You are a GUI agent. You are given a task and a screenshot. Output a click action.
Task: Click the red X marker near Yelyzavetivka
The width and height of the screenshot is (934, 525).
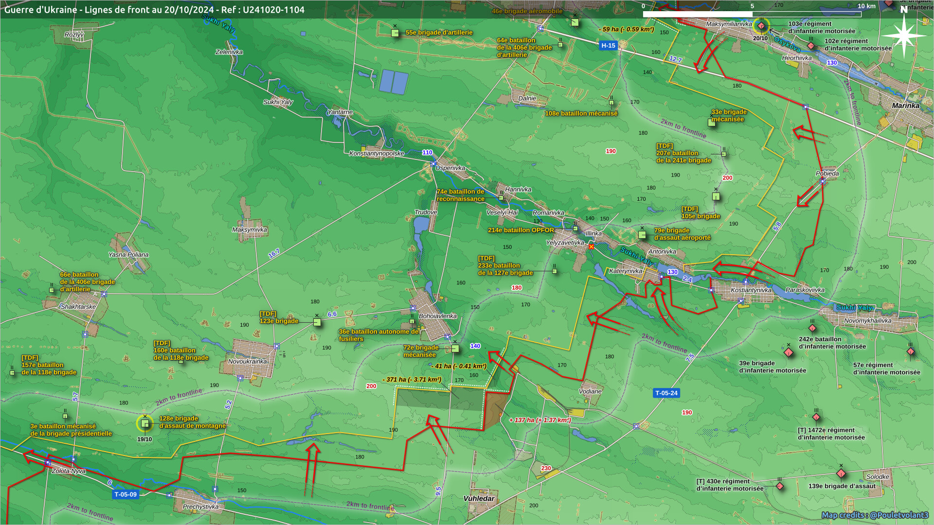pyautogui.click(x=592, y=247)
